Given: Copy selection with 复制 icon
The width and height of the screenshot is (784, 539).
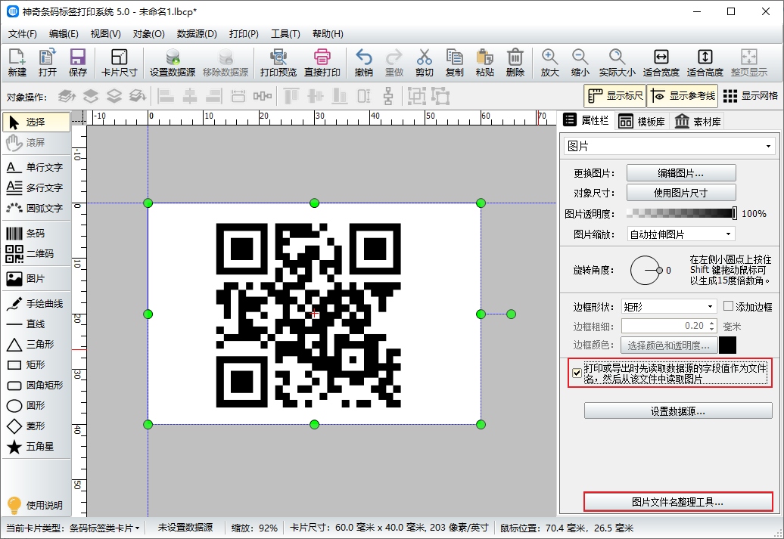Looking at the screenshot, I should tap(455, 63).
